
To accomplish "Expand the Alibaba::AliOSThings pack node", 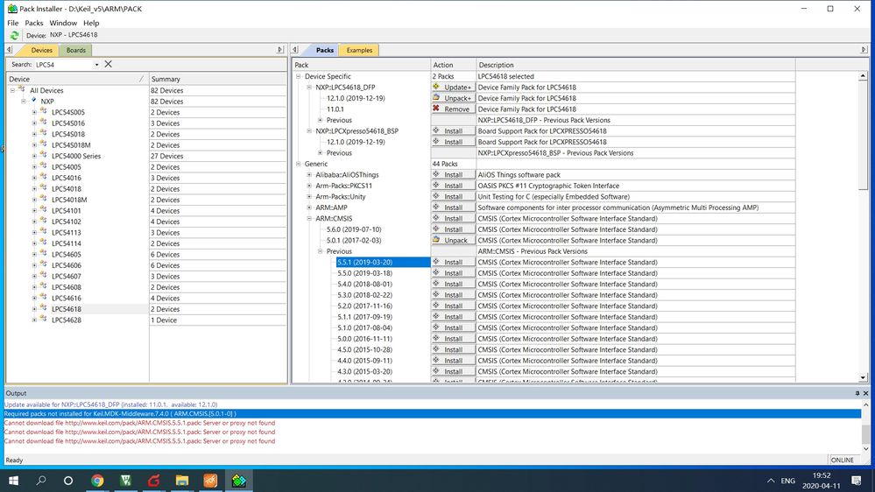I will tap(310, 174).
